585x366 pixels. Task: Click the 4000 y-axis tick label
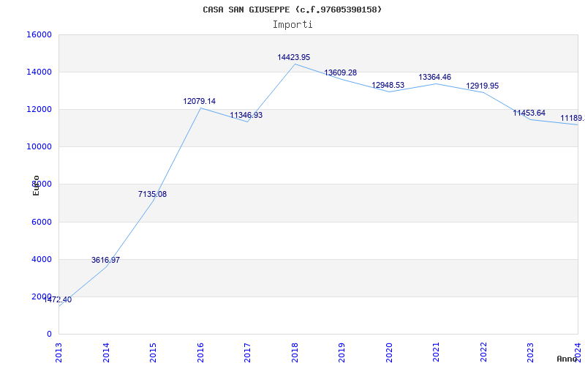[41, 260]
